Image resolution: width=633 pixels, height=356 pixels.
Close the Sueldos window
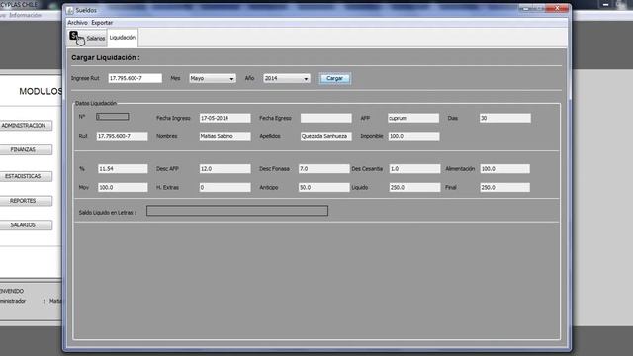pyautogui.click(x=557, y=8)
